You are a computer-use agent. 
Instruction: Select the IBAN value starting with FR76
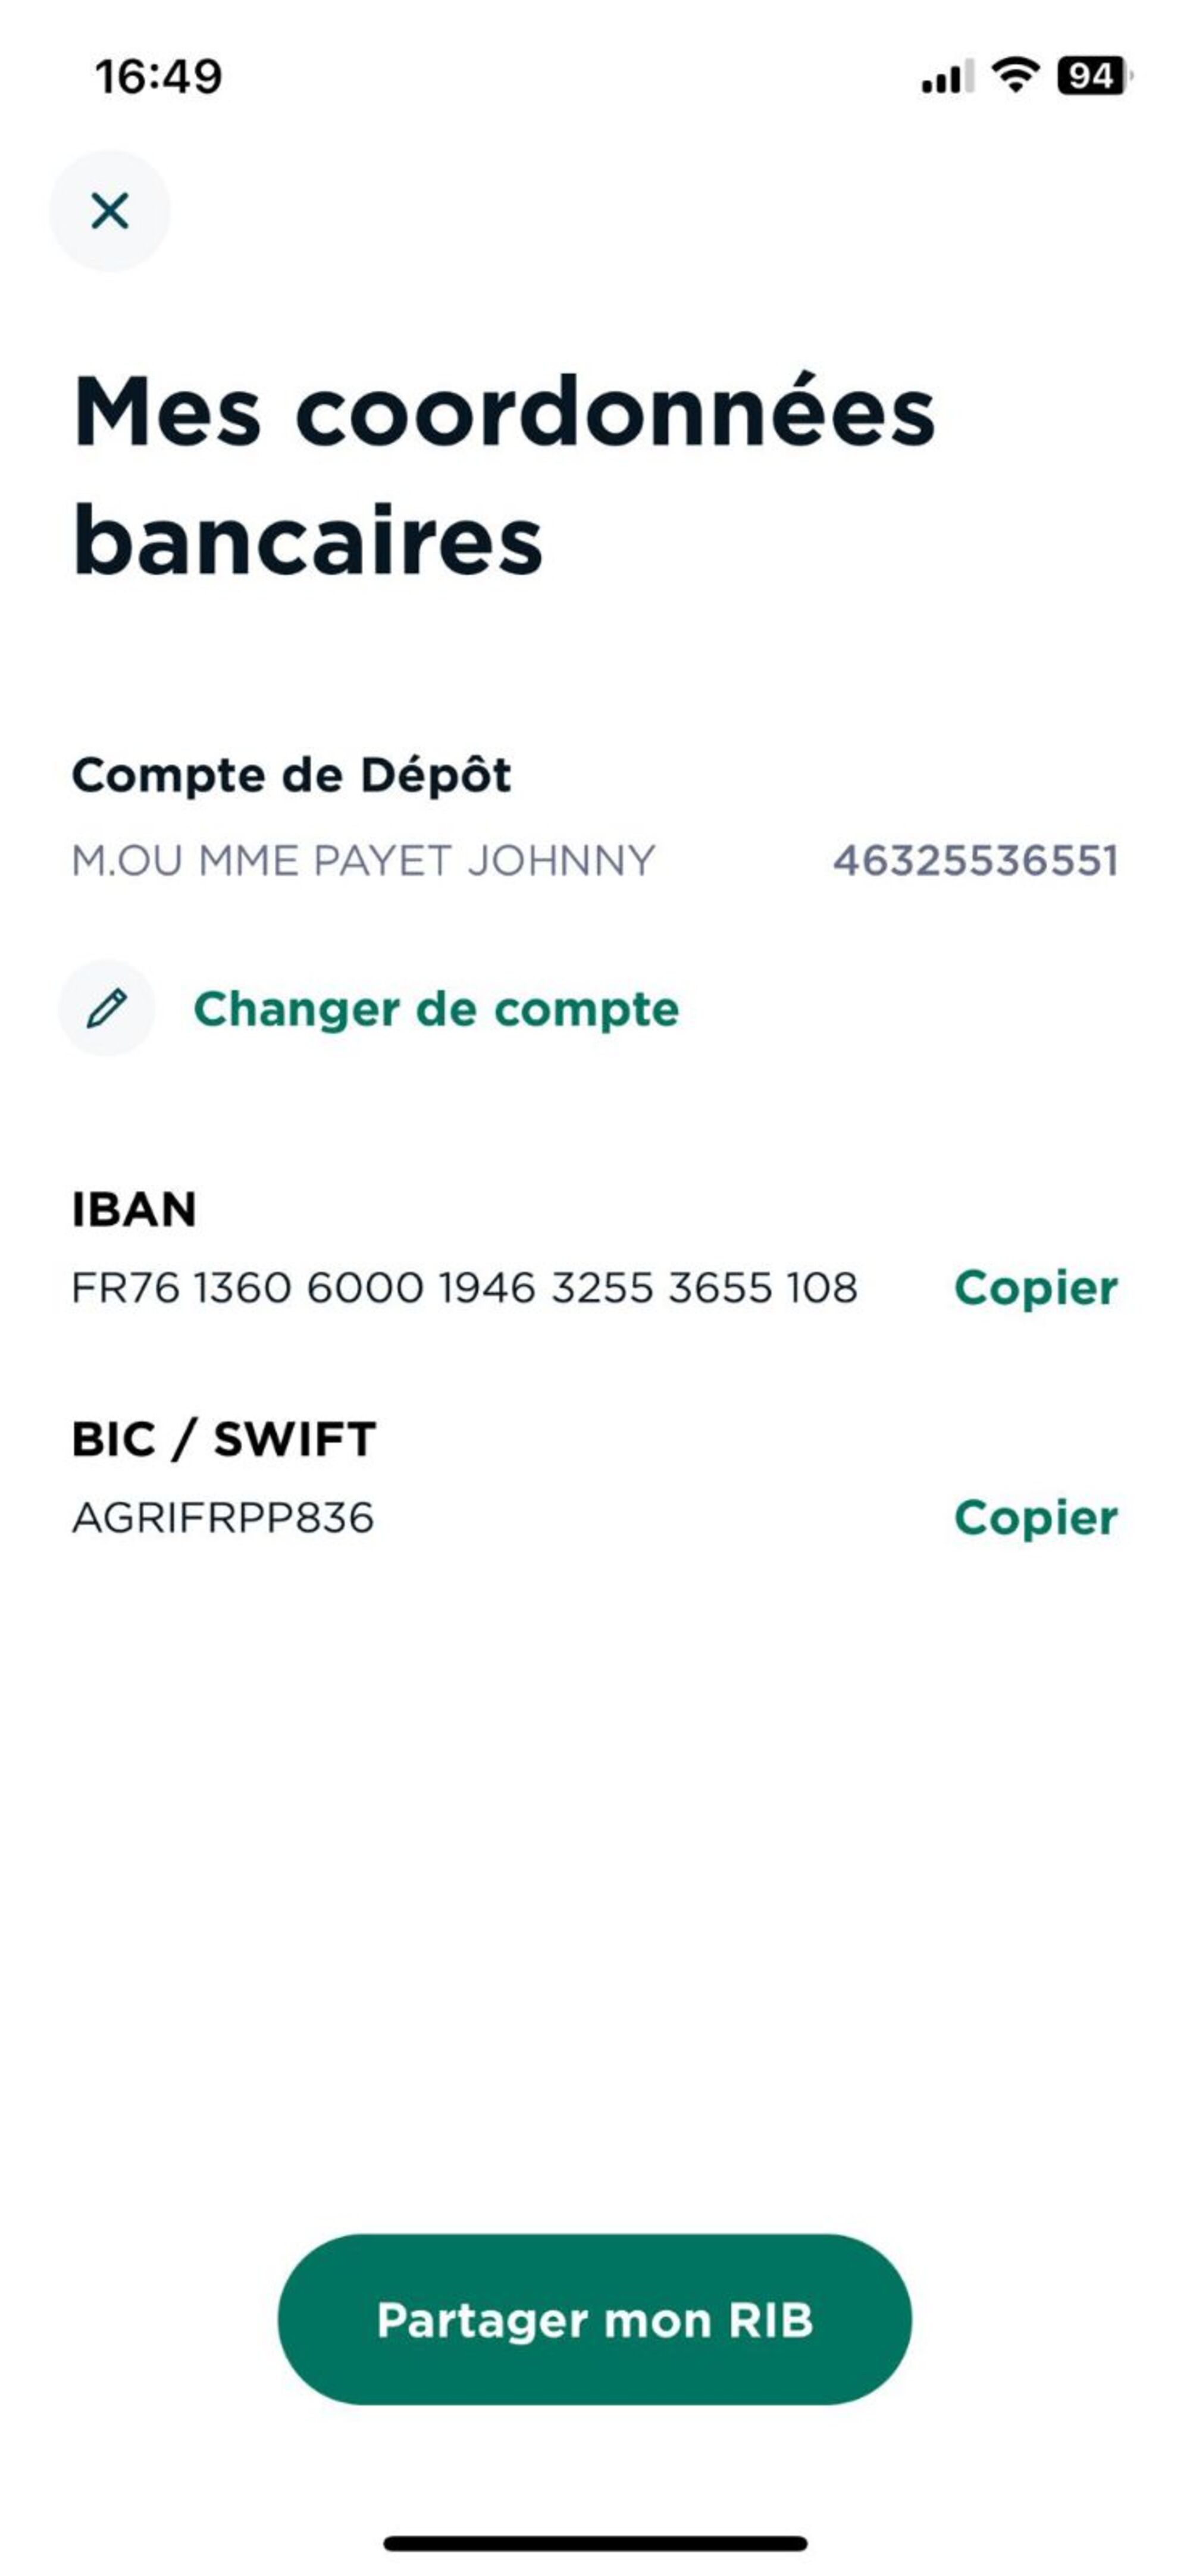(464, 1288)
